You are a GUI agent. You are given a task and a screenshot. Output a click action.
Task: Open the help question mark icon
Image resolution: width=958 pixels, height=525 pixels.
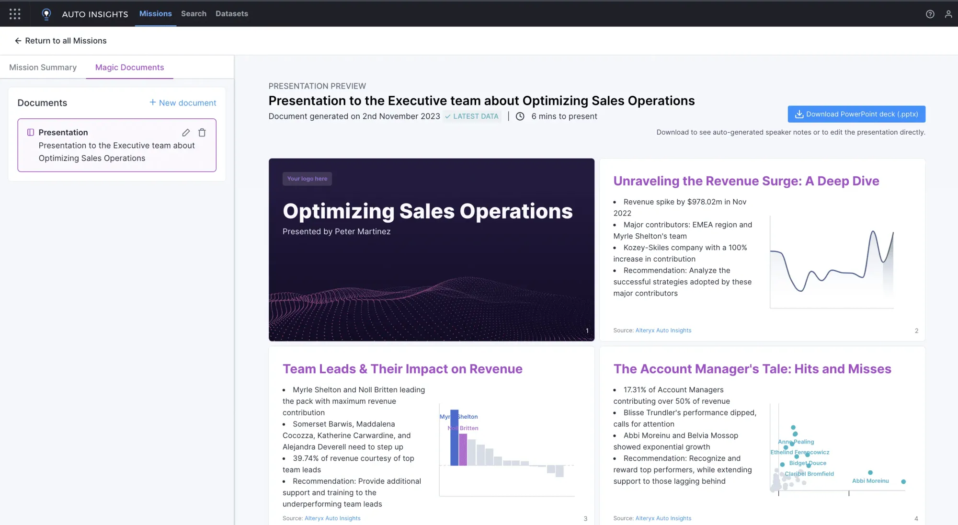point(930,14)
